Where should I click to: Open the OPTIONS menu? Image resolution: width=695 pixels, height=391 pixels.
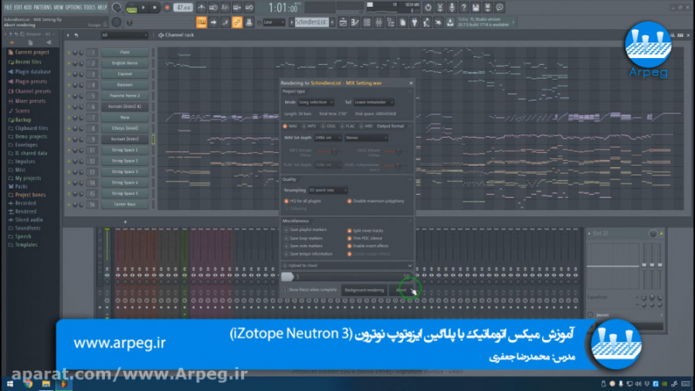(73, 8)
